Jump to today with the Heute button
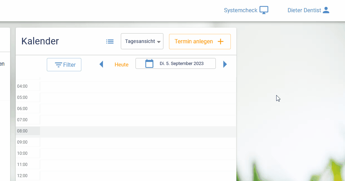Screen dimensions: 345x181 [x=122, y=65]
